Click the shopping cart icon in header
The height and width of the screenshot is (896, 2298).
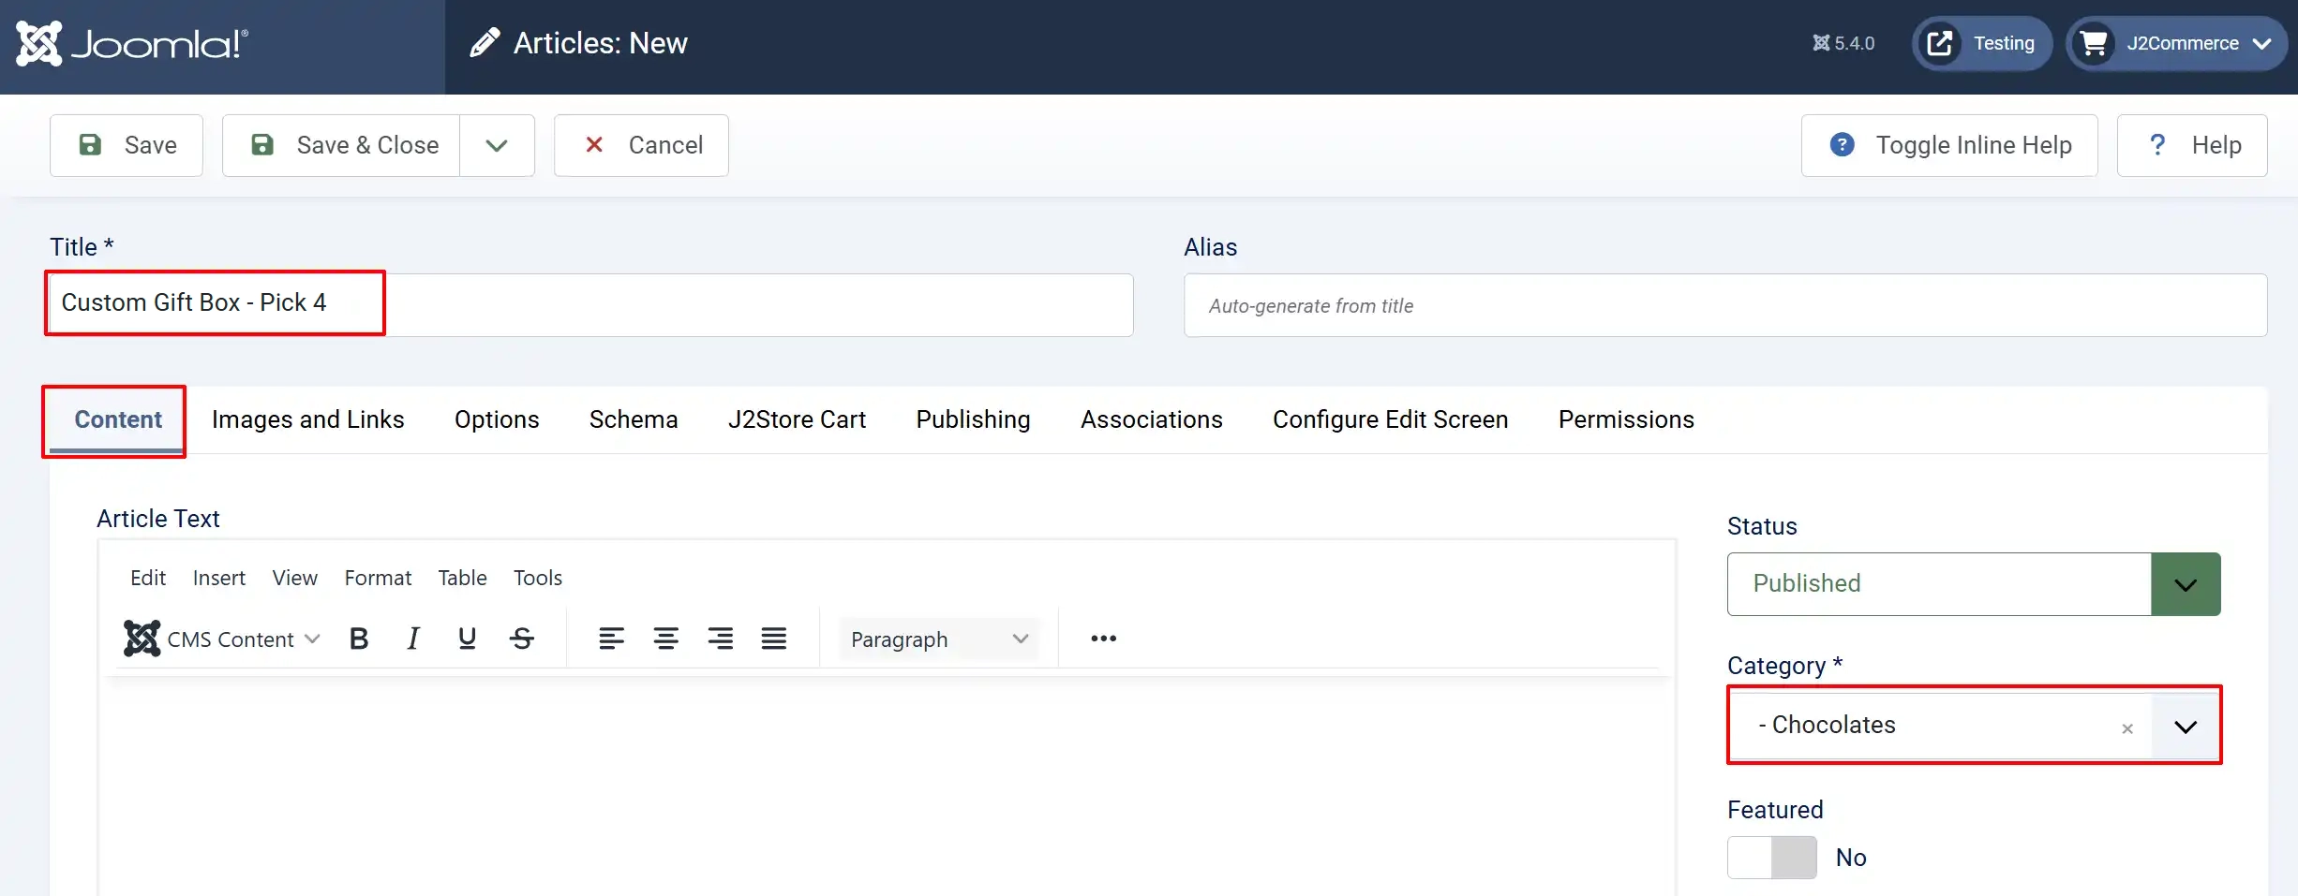[x=2094, y=43]
